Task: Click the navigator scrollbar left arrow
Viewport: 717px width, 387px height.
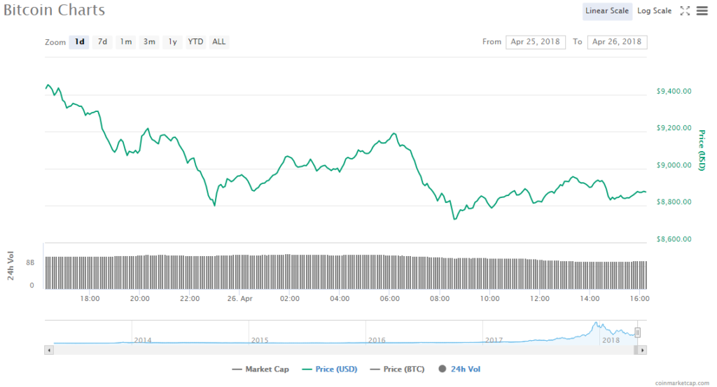Action: [48, 349]
